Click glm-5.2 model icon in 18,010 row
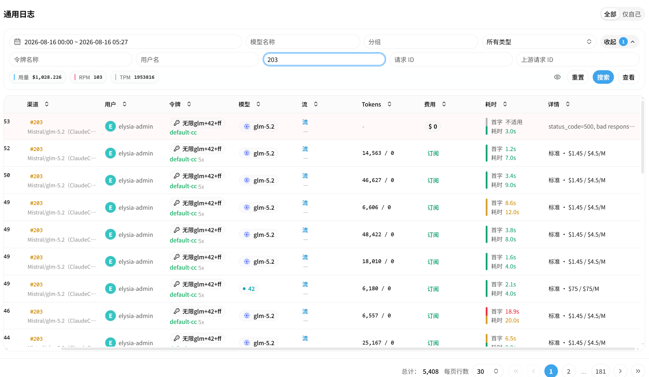Viewport: 649px width, 377px height. [x=247, y=262]
